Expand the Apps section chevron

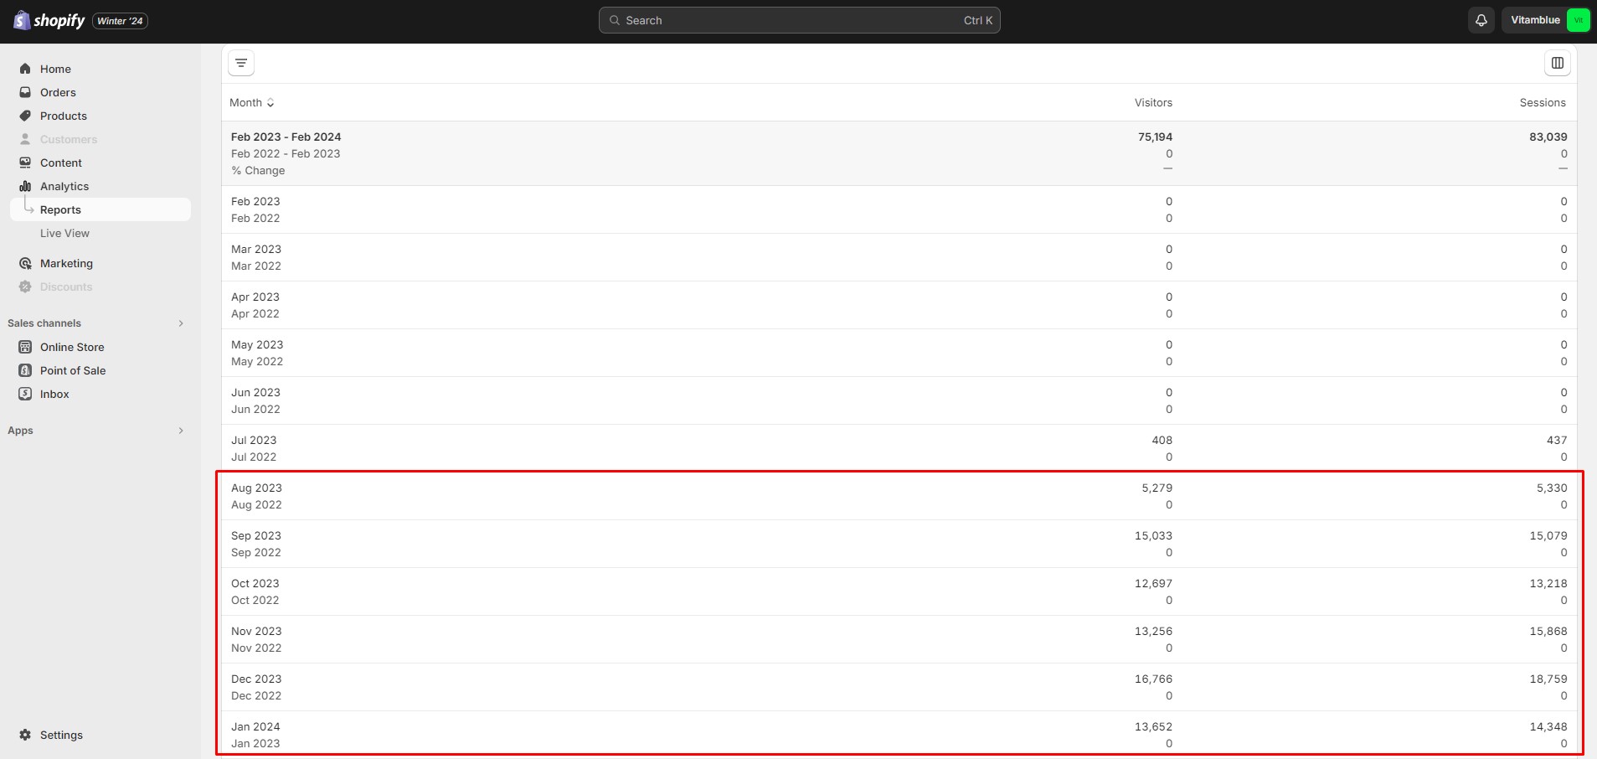tap(181, 431)
